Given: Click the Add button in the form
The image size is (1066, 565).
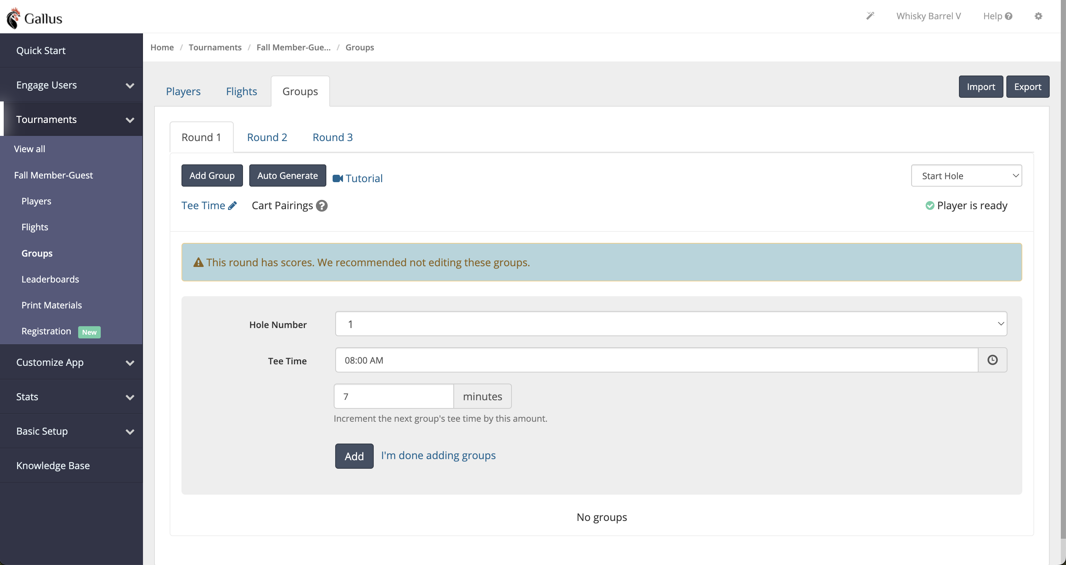Looking at the screenshot, I should pyautogui.click(x=354, y=456).
